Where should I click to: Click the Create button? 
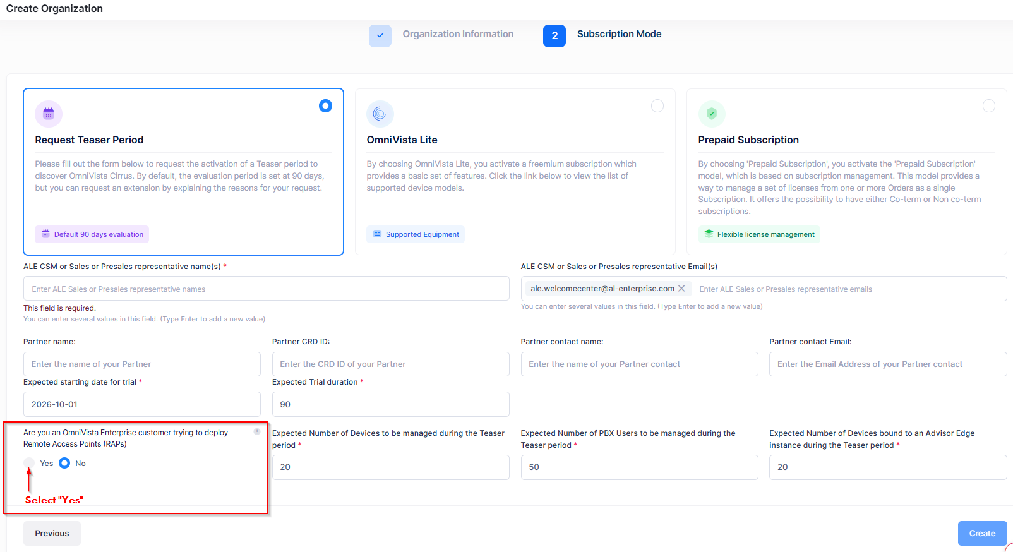(x=982, y=533)
